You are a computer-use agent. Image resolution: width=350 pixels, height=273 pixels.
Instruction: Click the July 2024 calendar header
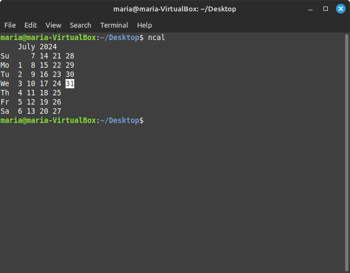click(37, 47)
